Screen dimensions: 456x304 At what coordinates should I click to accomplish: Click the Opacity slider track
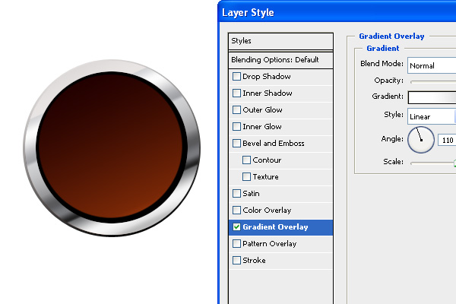(x=432, y=81)
